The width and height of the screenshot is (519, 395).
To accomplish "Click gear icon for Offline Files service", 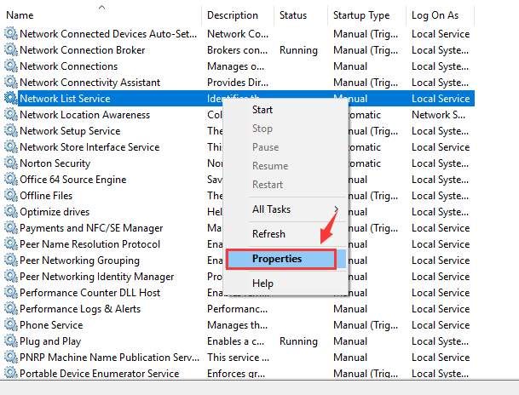I will tap(10, 196).
